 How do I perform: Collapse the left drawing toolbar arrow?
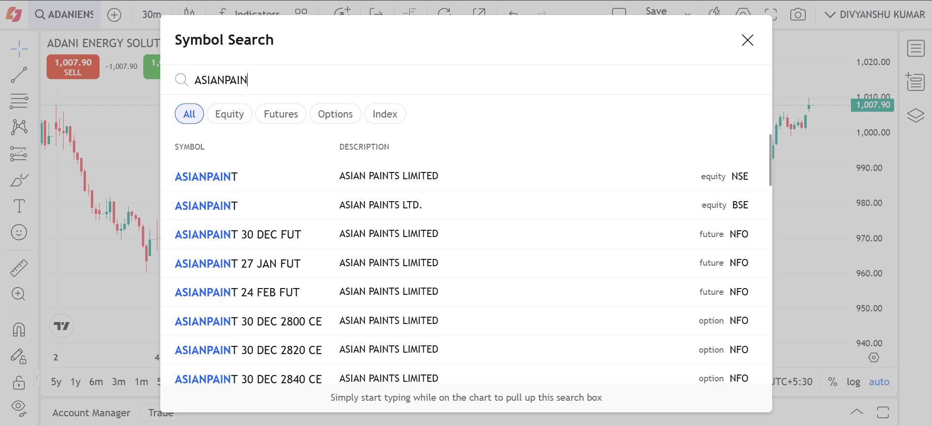pyautogui.click(x=36, y=377)
